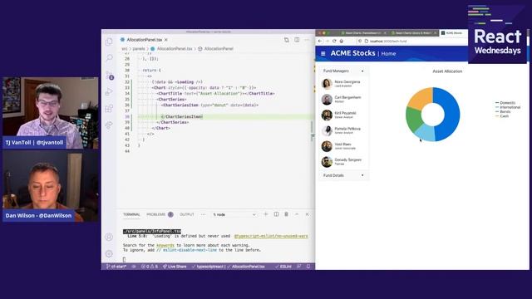This screenshot has width=532, height=299.
Task: Click notifications bell in VS Code status bar
Action: tap(308, 267)
